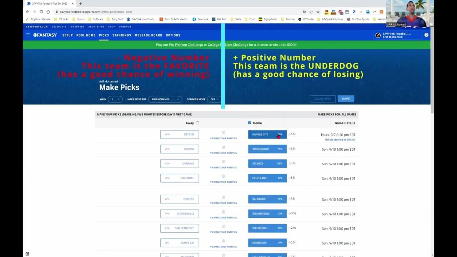
Task: Click the Clear Picks button
Action: (x=323, y=99)
